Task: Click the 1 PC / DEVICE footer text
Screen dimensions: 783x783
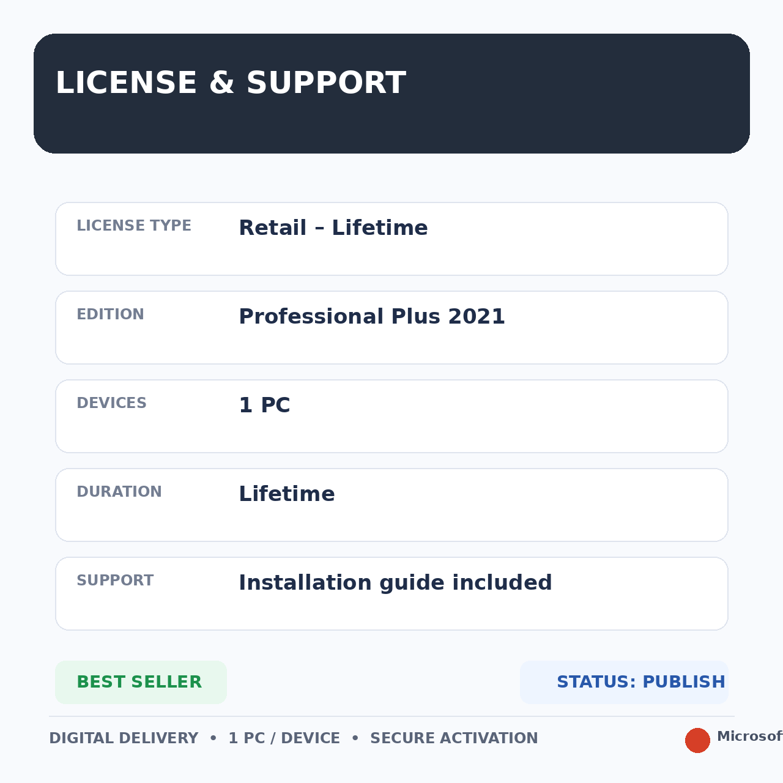Action: [x=284, y=738]
